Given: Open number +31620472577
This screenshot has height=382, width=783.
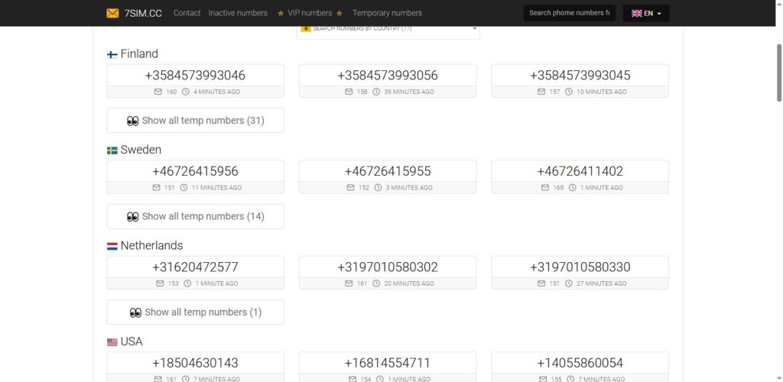Looking at the screenshot, I should pos(195,267).
